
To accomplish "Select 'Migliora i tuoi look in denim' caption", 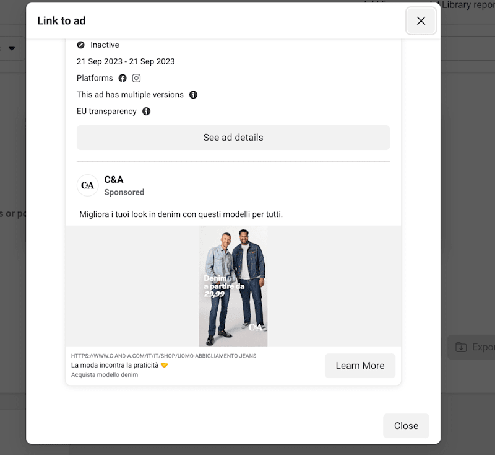I will (181, 214).
